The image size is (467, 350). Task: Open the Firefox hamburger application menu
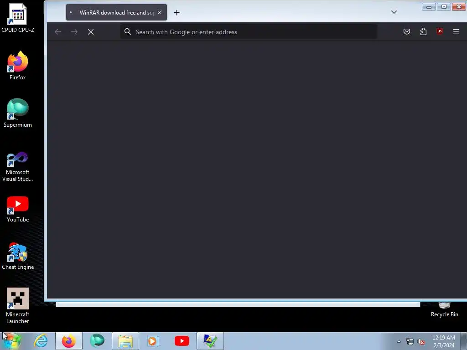click(x=456, y=31)
